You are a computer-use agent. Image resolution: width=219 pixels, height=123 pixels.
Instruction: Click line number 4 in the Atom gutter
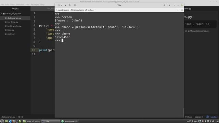[34, 26]
